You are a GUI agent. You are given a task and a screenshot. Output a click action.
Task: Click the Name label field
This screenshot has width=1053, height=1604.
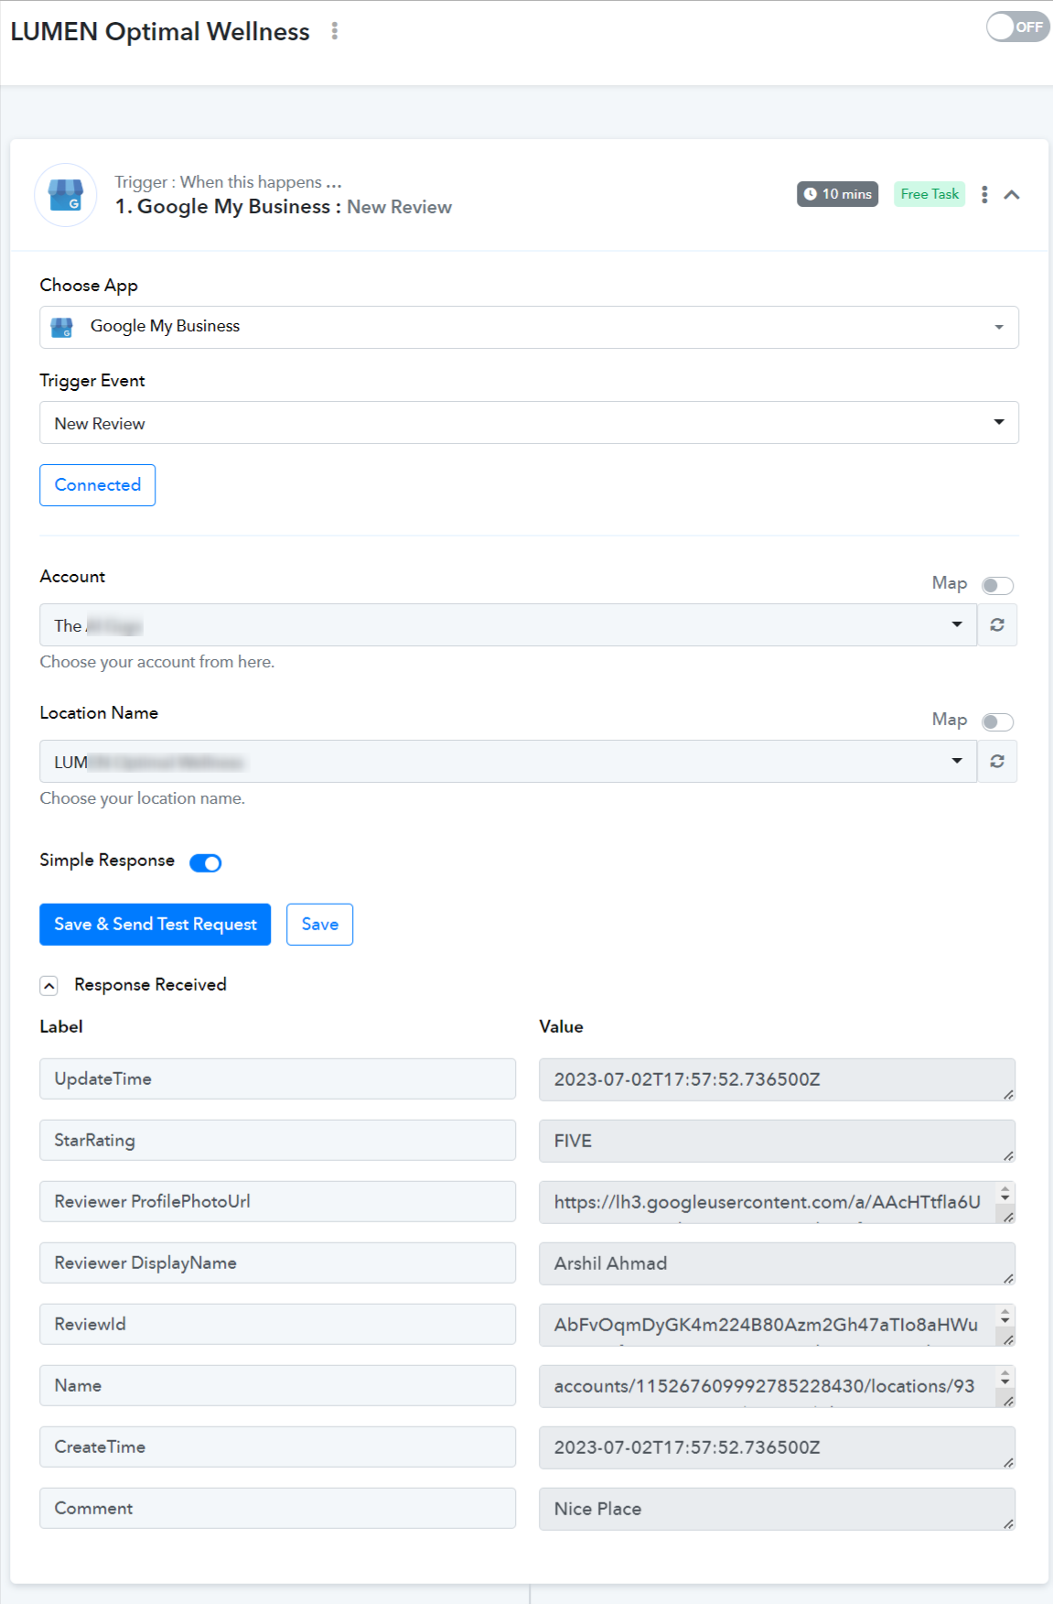[277, 1386]
